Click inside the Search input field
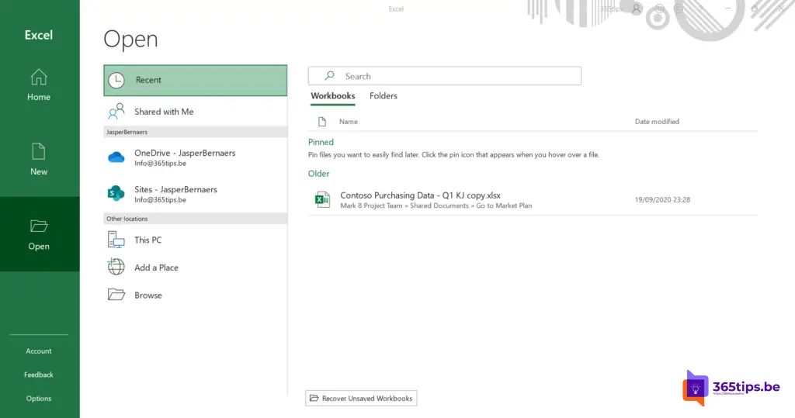The image size is (795, 418). point(445,76)
